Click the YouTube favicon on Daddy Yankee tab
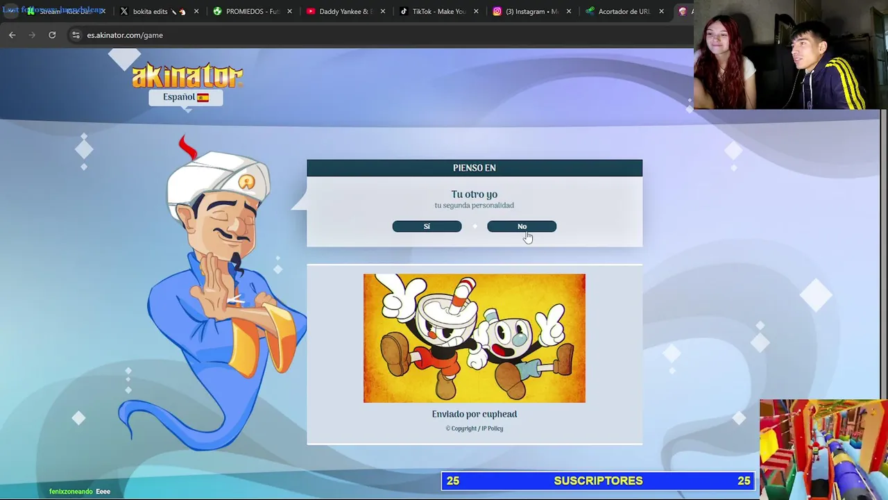The image size is (888, 500). point(311,11)
